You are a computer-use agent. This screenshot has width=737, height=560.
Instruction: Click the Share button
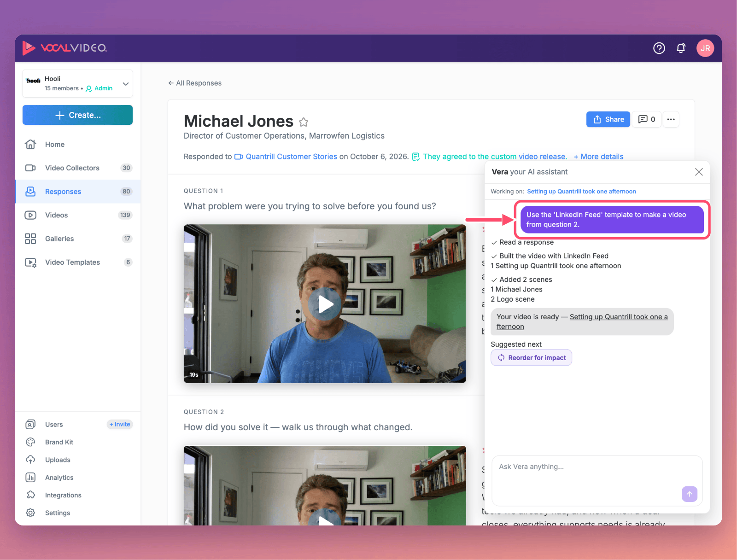608,119
